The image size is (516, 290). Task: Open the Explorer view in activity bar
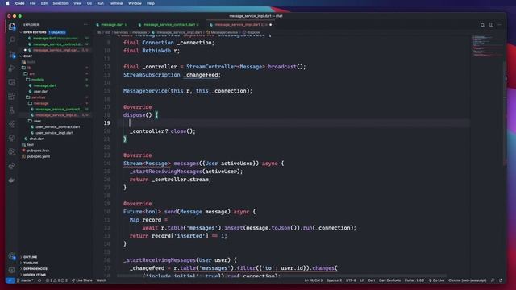point(12,27)
